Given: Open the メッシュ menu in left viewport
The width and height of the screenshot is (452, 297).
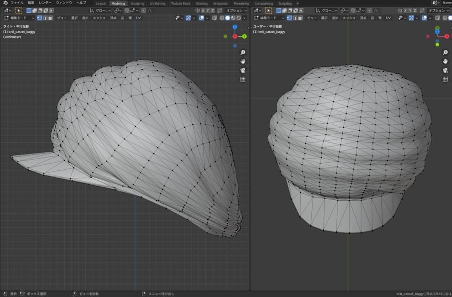Looking at the screenshot, I should coord(99,18).
